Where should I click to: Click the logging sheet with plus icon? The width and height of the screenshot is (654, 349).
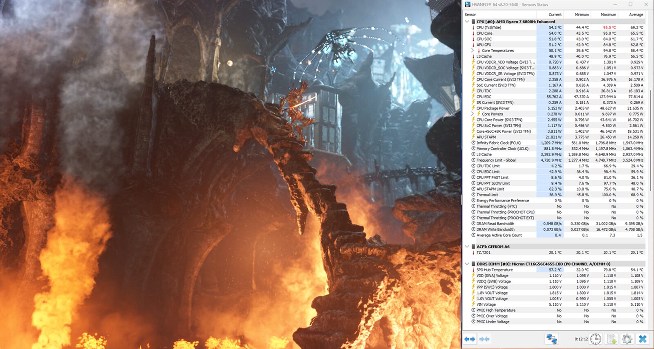coord(611,339)
